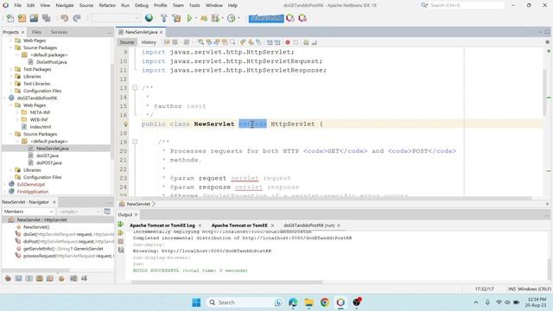Viewport: 553px width, 311px height.
Task: Click the Undo arrow icon
Action: coord(64,18)
